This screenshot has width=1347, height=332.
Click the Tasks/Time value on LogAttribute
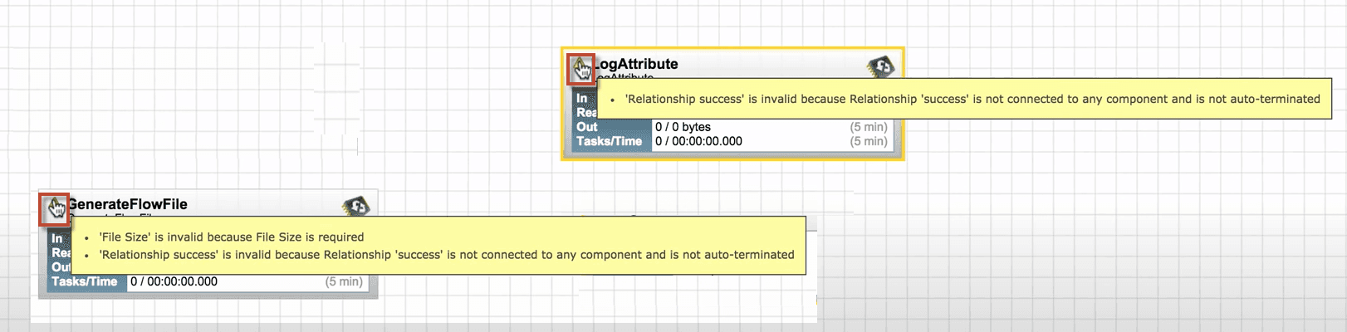point(698,141)
